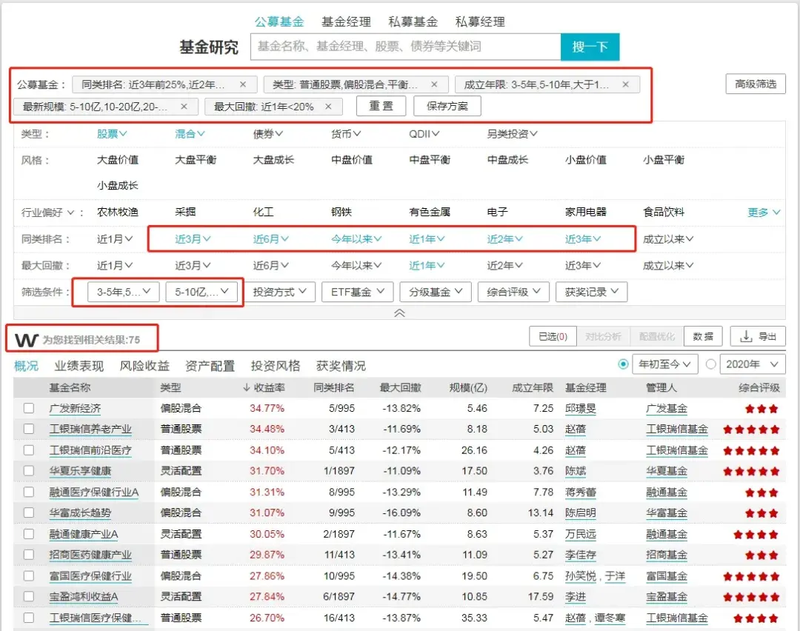
Task: Select the 电子 industry option
Action: click(x=497, y=213)
